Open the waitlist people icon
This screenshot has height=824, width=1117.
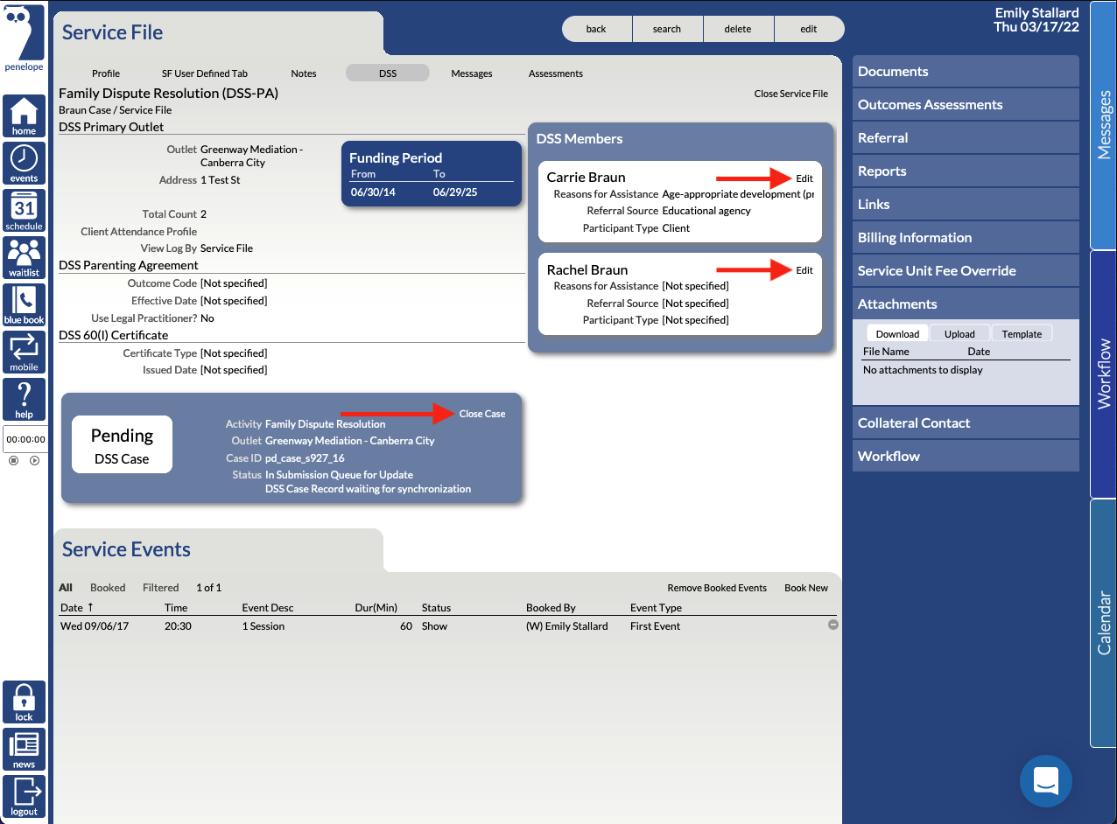[x=24, y=258]
